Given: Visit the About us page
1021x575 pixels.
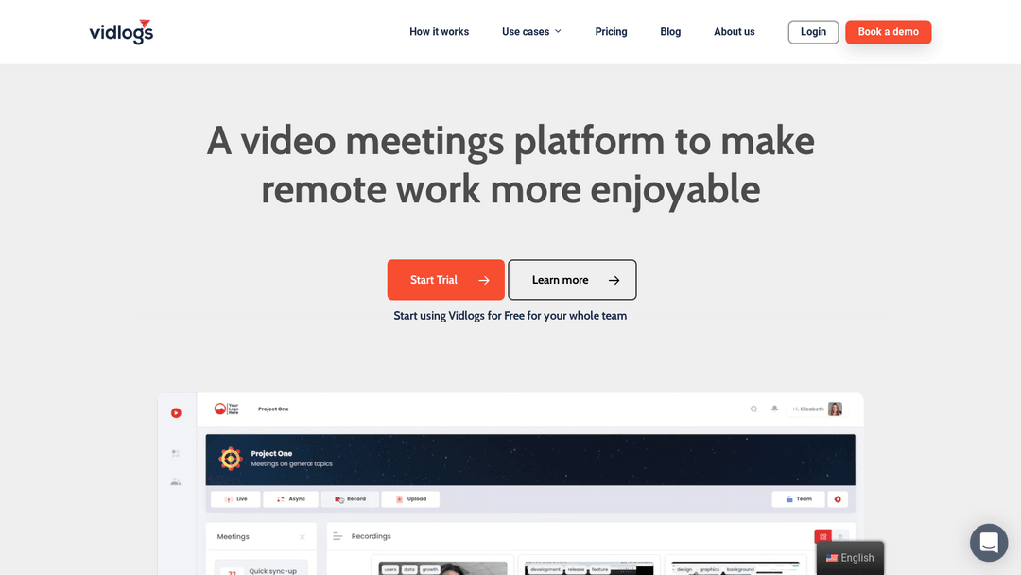Looking at the screenshot, I should pos(734,32).
